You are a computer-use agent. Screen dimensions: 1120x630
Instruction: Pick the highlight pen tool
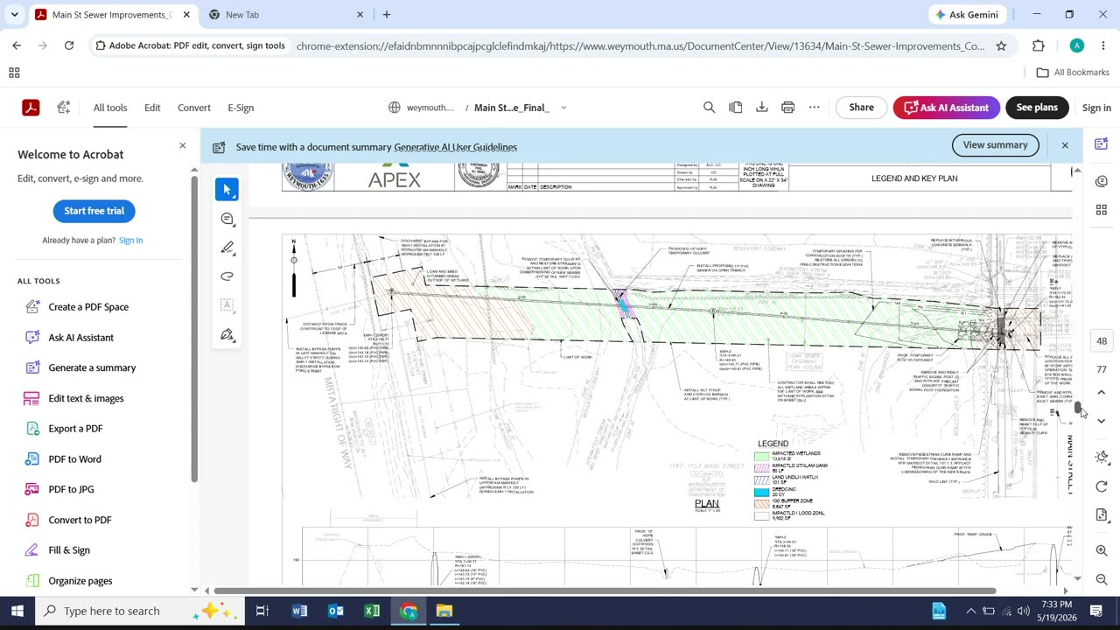point(227,248)
